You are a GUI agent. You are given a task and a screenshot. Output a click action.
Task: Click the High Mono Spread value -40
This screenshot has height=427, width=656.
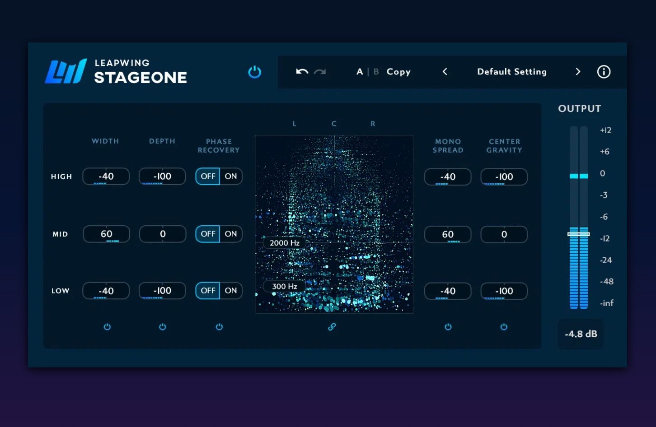(x=448, y=177)
